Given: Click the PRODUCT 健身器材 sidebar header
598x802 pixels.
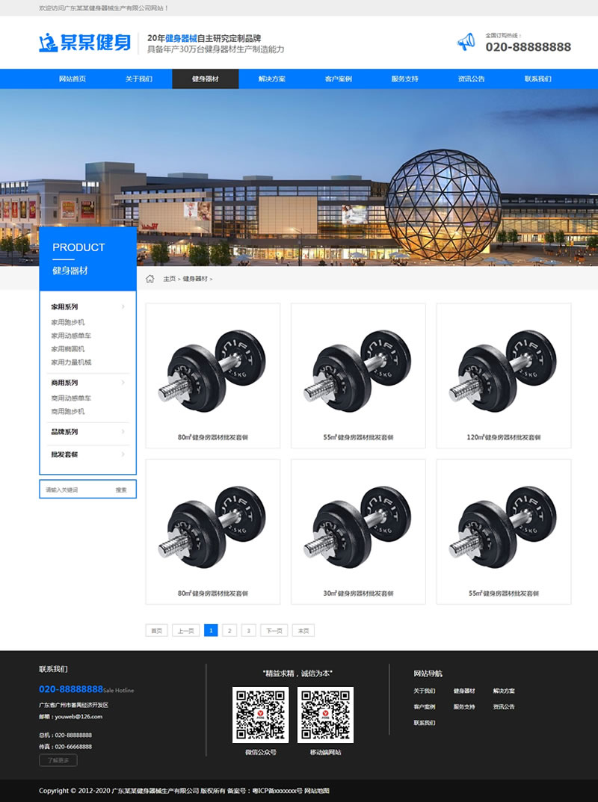Looking at the screenshot, I should [x=88, y=259].
